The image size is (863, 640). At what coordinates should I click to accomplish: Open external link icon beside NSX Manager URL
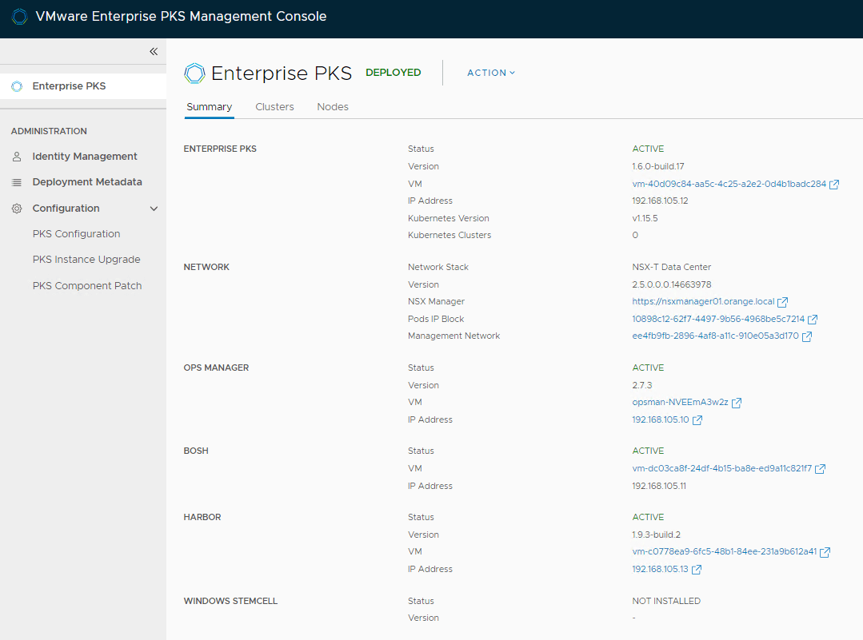coord(783,302)
